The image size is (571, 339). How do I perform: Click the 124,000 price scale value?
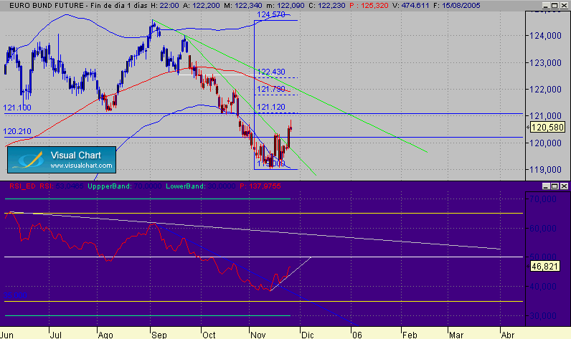click(x=545, y=36)
